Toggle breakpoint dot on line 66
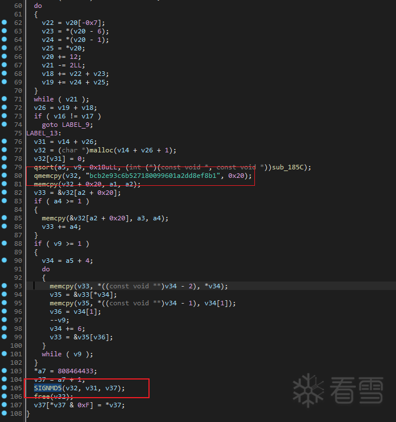396x422 pixels. coord(5,56)
